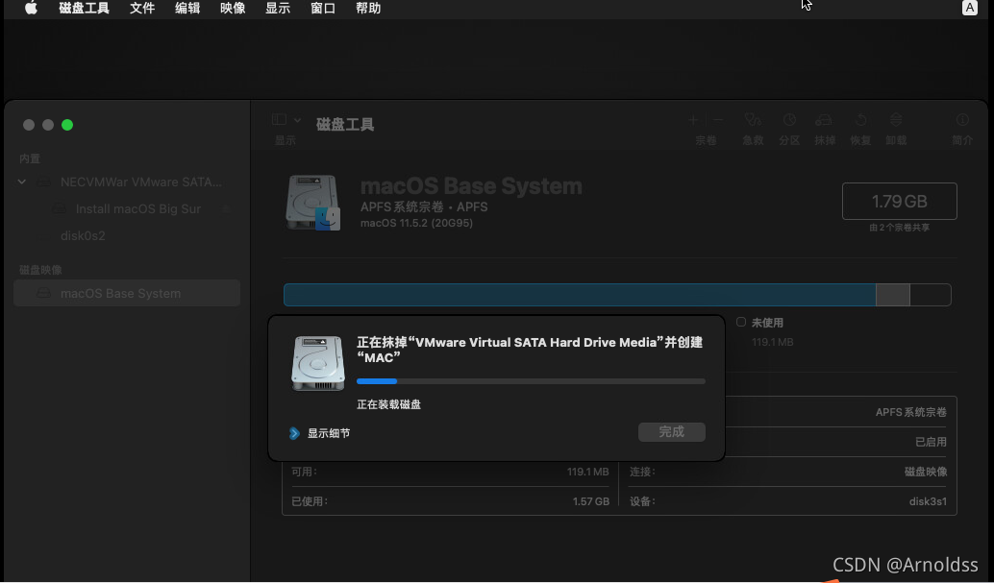The image size is (994, 583).
Task: Click the 正在装载磁盘 status text
Action: point(388,404)
